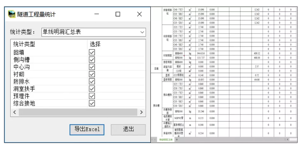The image size is (302, 147).
Task: Select the cell with value 468.00
Action: [x=257, y=58]
